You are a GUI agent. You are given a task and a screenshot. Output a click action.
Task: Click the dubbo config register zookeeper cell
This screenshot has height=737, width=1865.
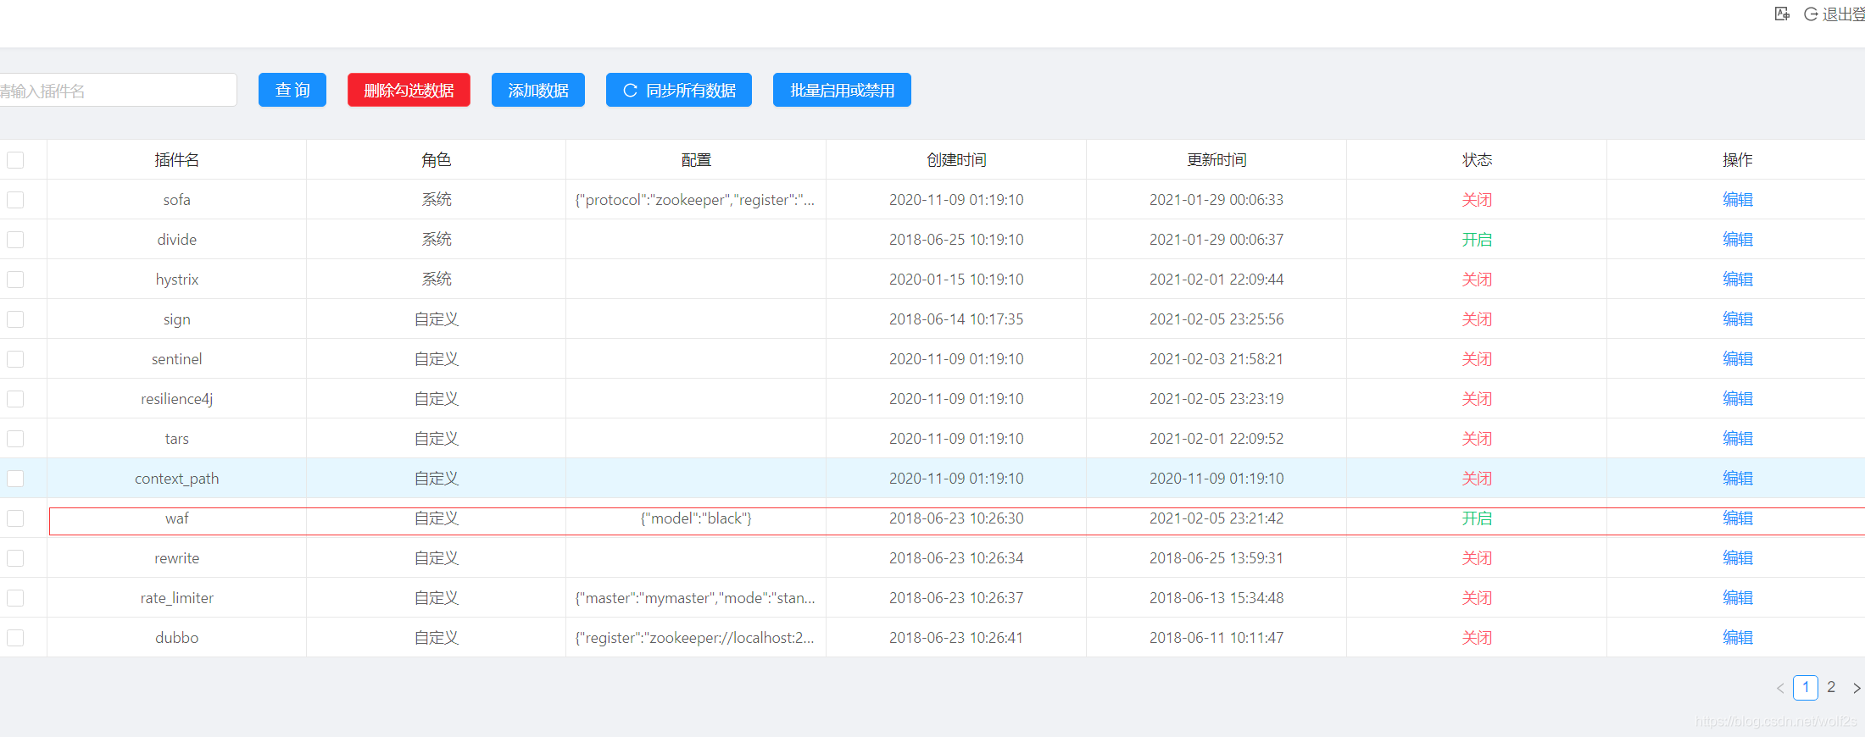click(696, 638)
